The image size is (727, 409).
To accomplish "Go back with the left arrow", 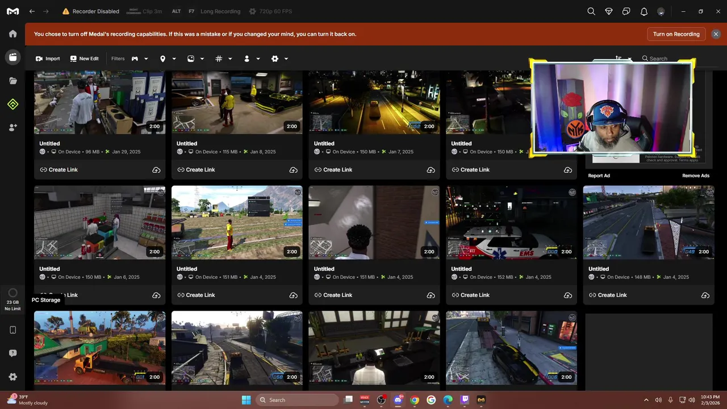I will point(32,11).
